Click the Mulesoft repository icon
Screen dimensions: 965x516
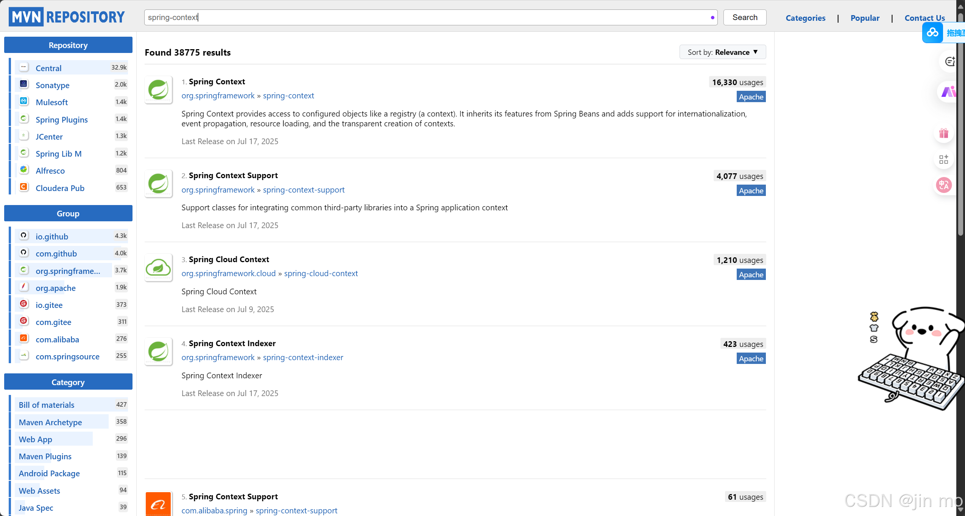pyautogui.click(x=24, y=101)
